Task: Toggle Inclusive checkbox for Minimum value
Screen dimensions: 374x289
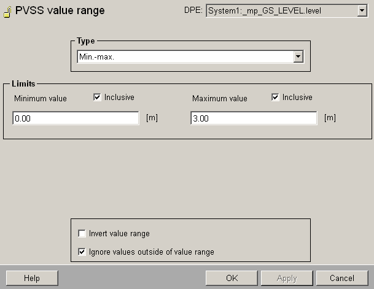Action: point(98,98)
